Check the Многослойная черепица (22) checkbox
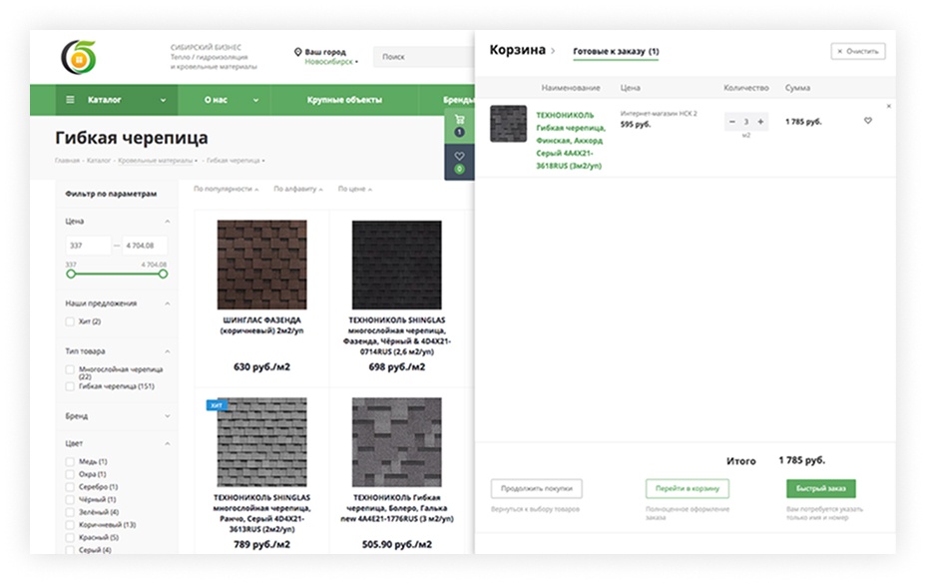Image resolution: width=926 pixels, height=584 pixels. coord(70,369)
